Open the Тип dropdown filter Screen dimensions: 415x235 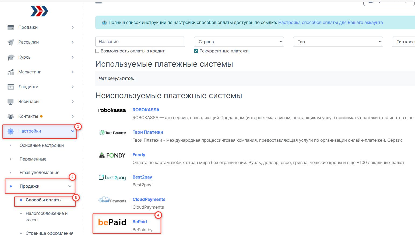coord(338,42)
